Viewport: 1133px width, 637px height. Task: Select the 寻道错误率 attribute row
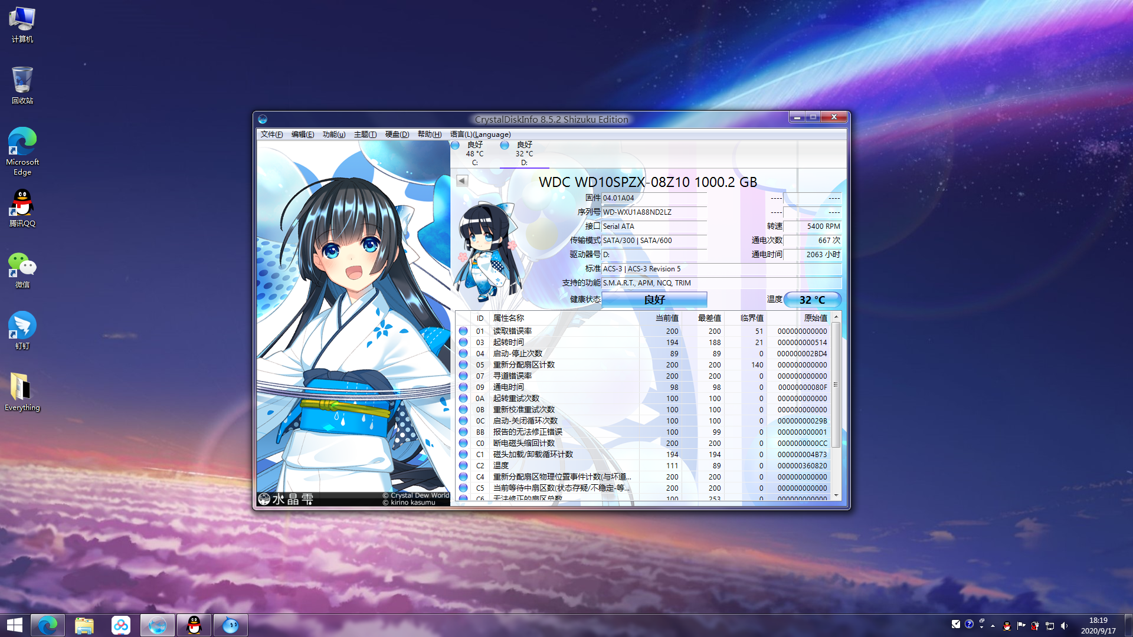(643, 376)
